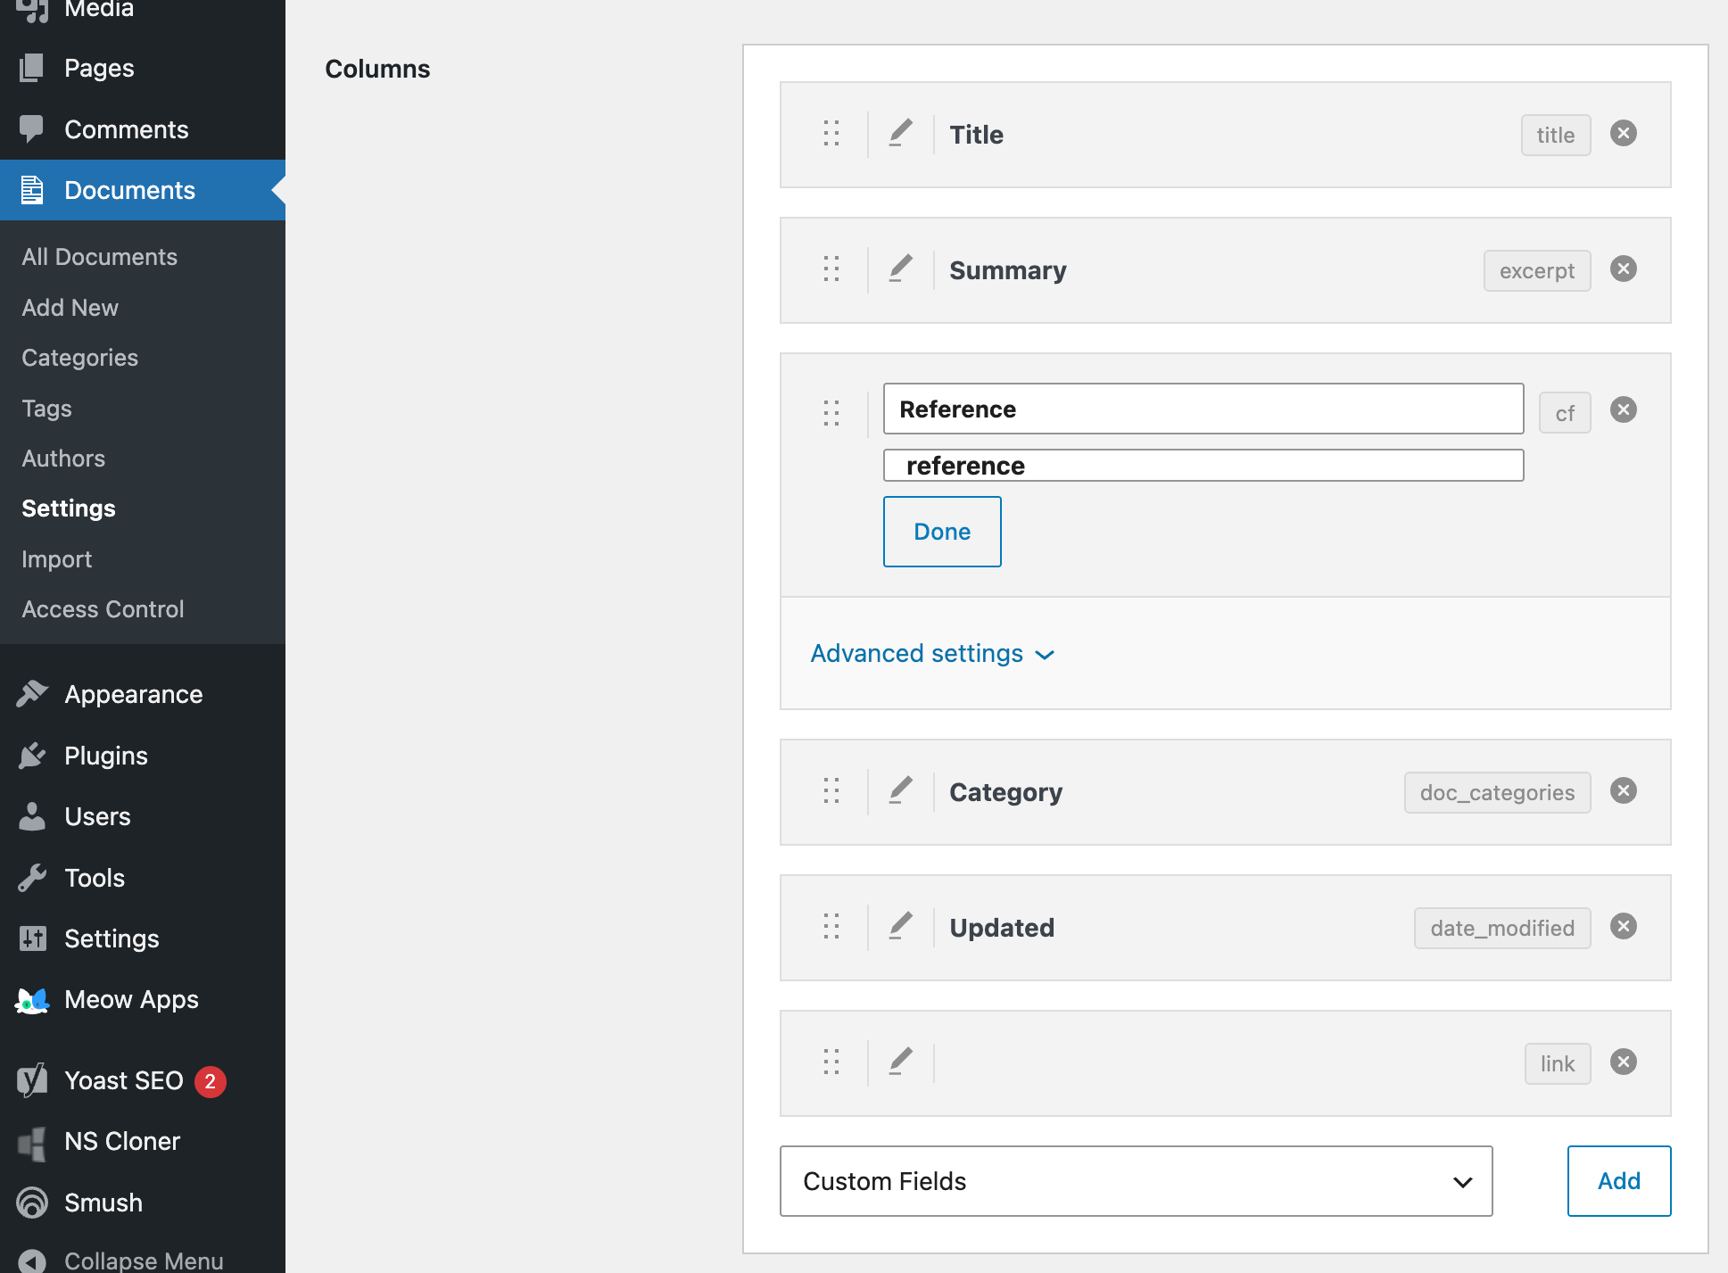
Task: Open document Tags
Action: click(46, 409)
